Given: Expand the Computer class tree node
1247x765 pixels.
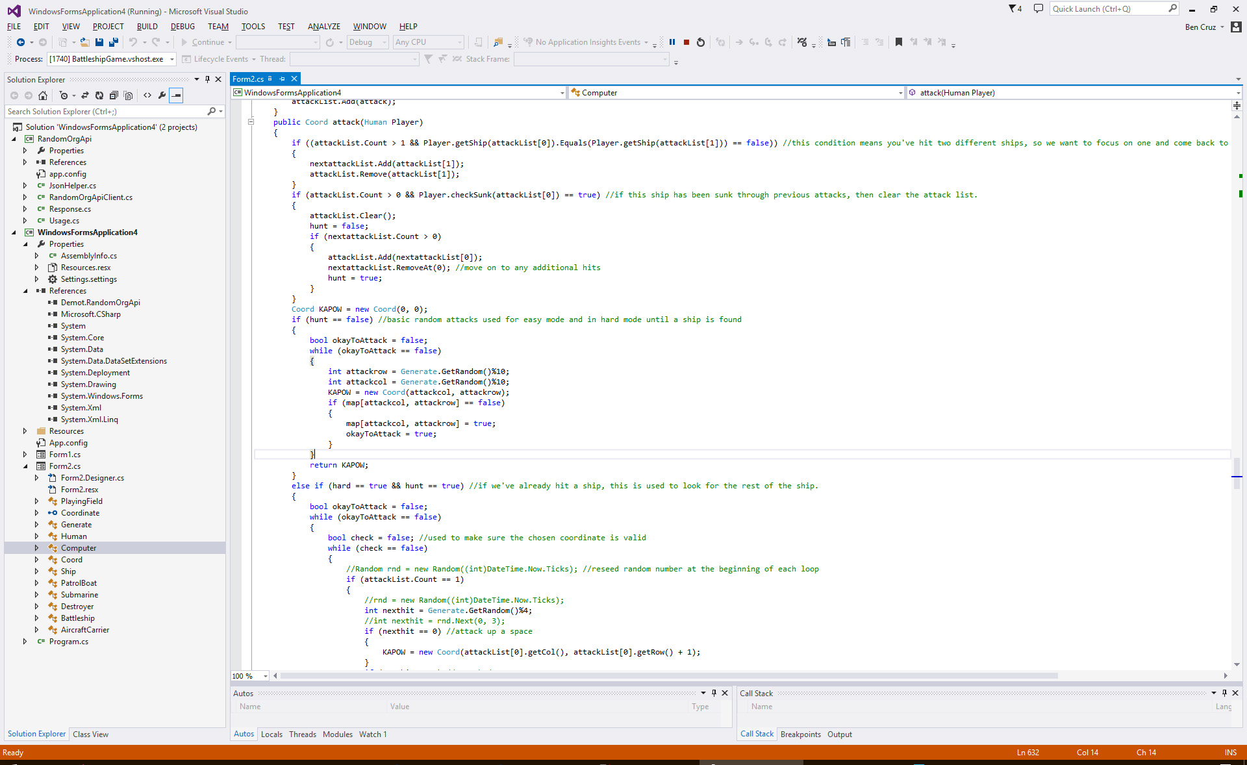Looking at the screenshot, I should point(36,548).
